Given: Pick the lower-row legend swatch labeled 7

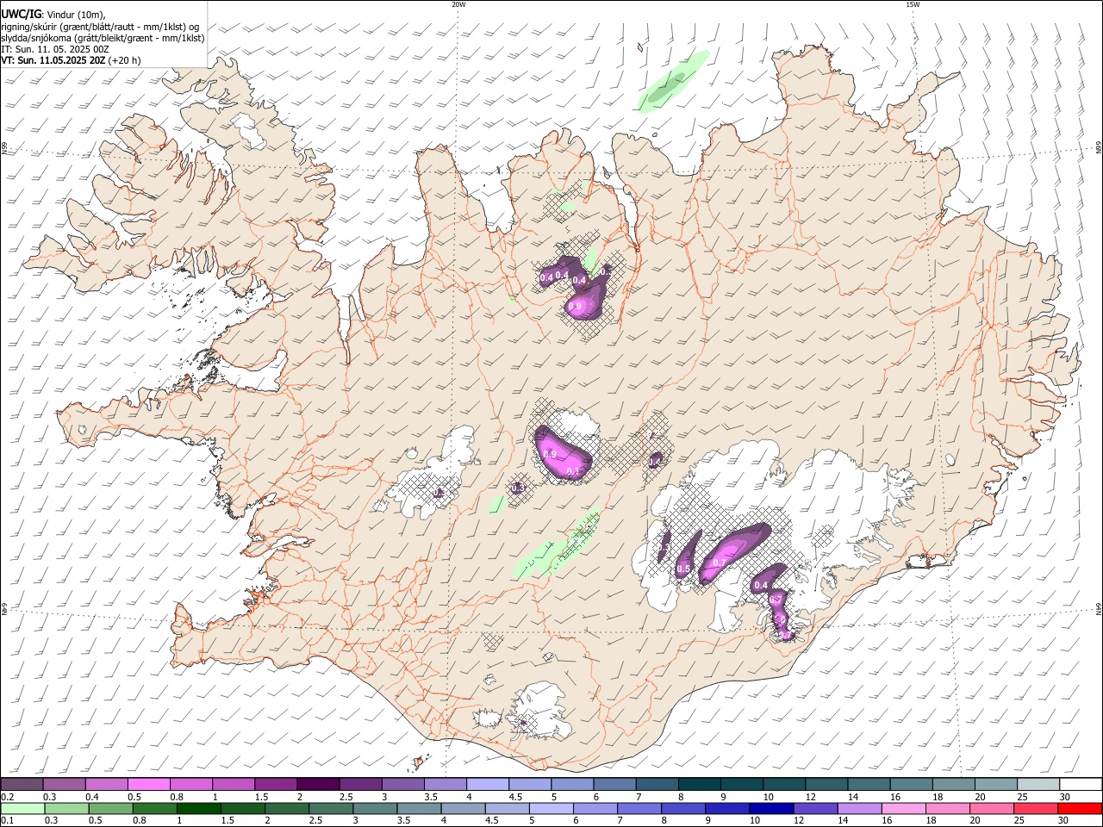Looking at the screenshot, I should (638, 808).
